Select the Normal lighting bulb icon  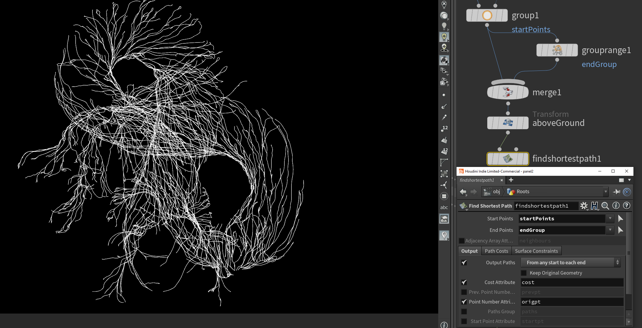coord(444,26)
